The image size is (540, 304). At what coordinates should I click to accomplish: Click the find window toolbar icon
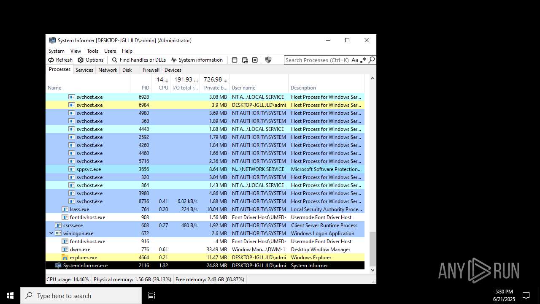235,60
